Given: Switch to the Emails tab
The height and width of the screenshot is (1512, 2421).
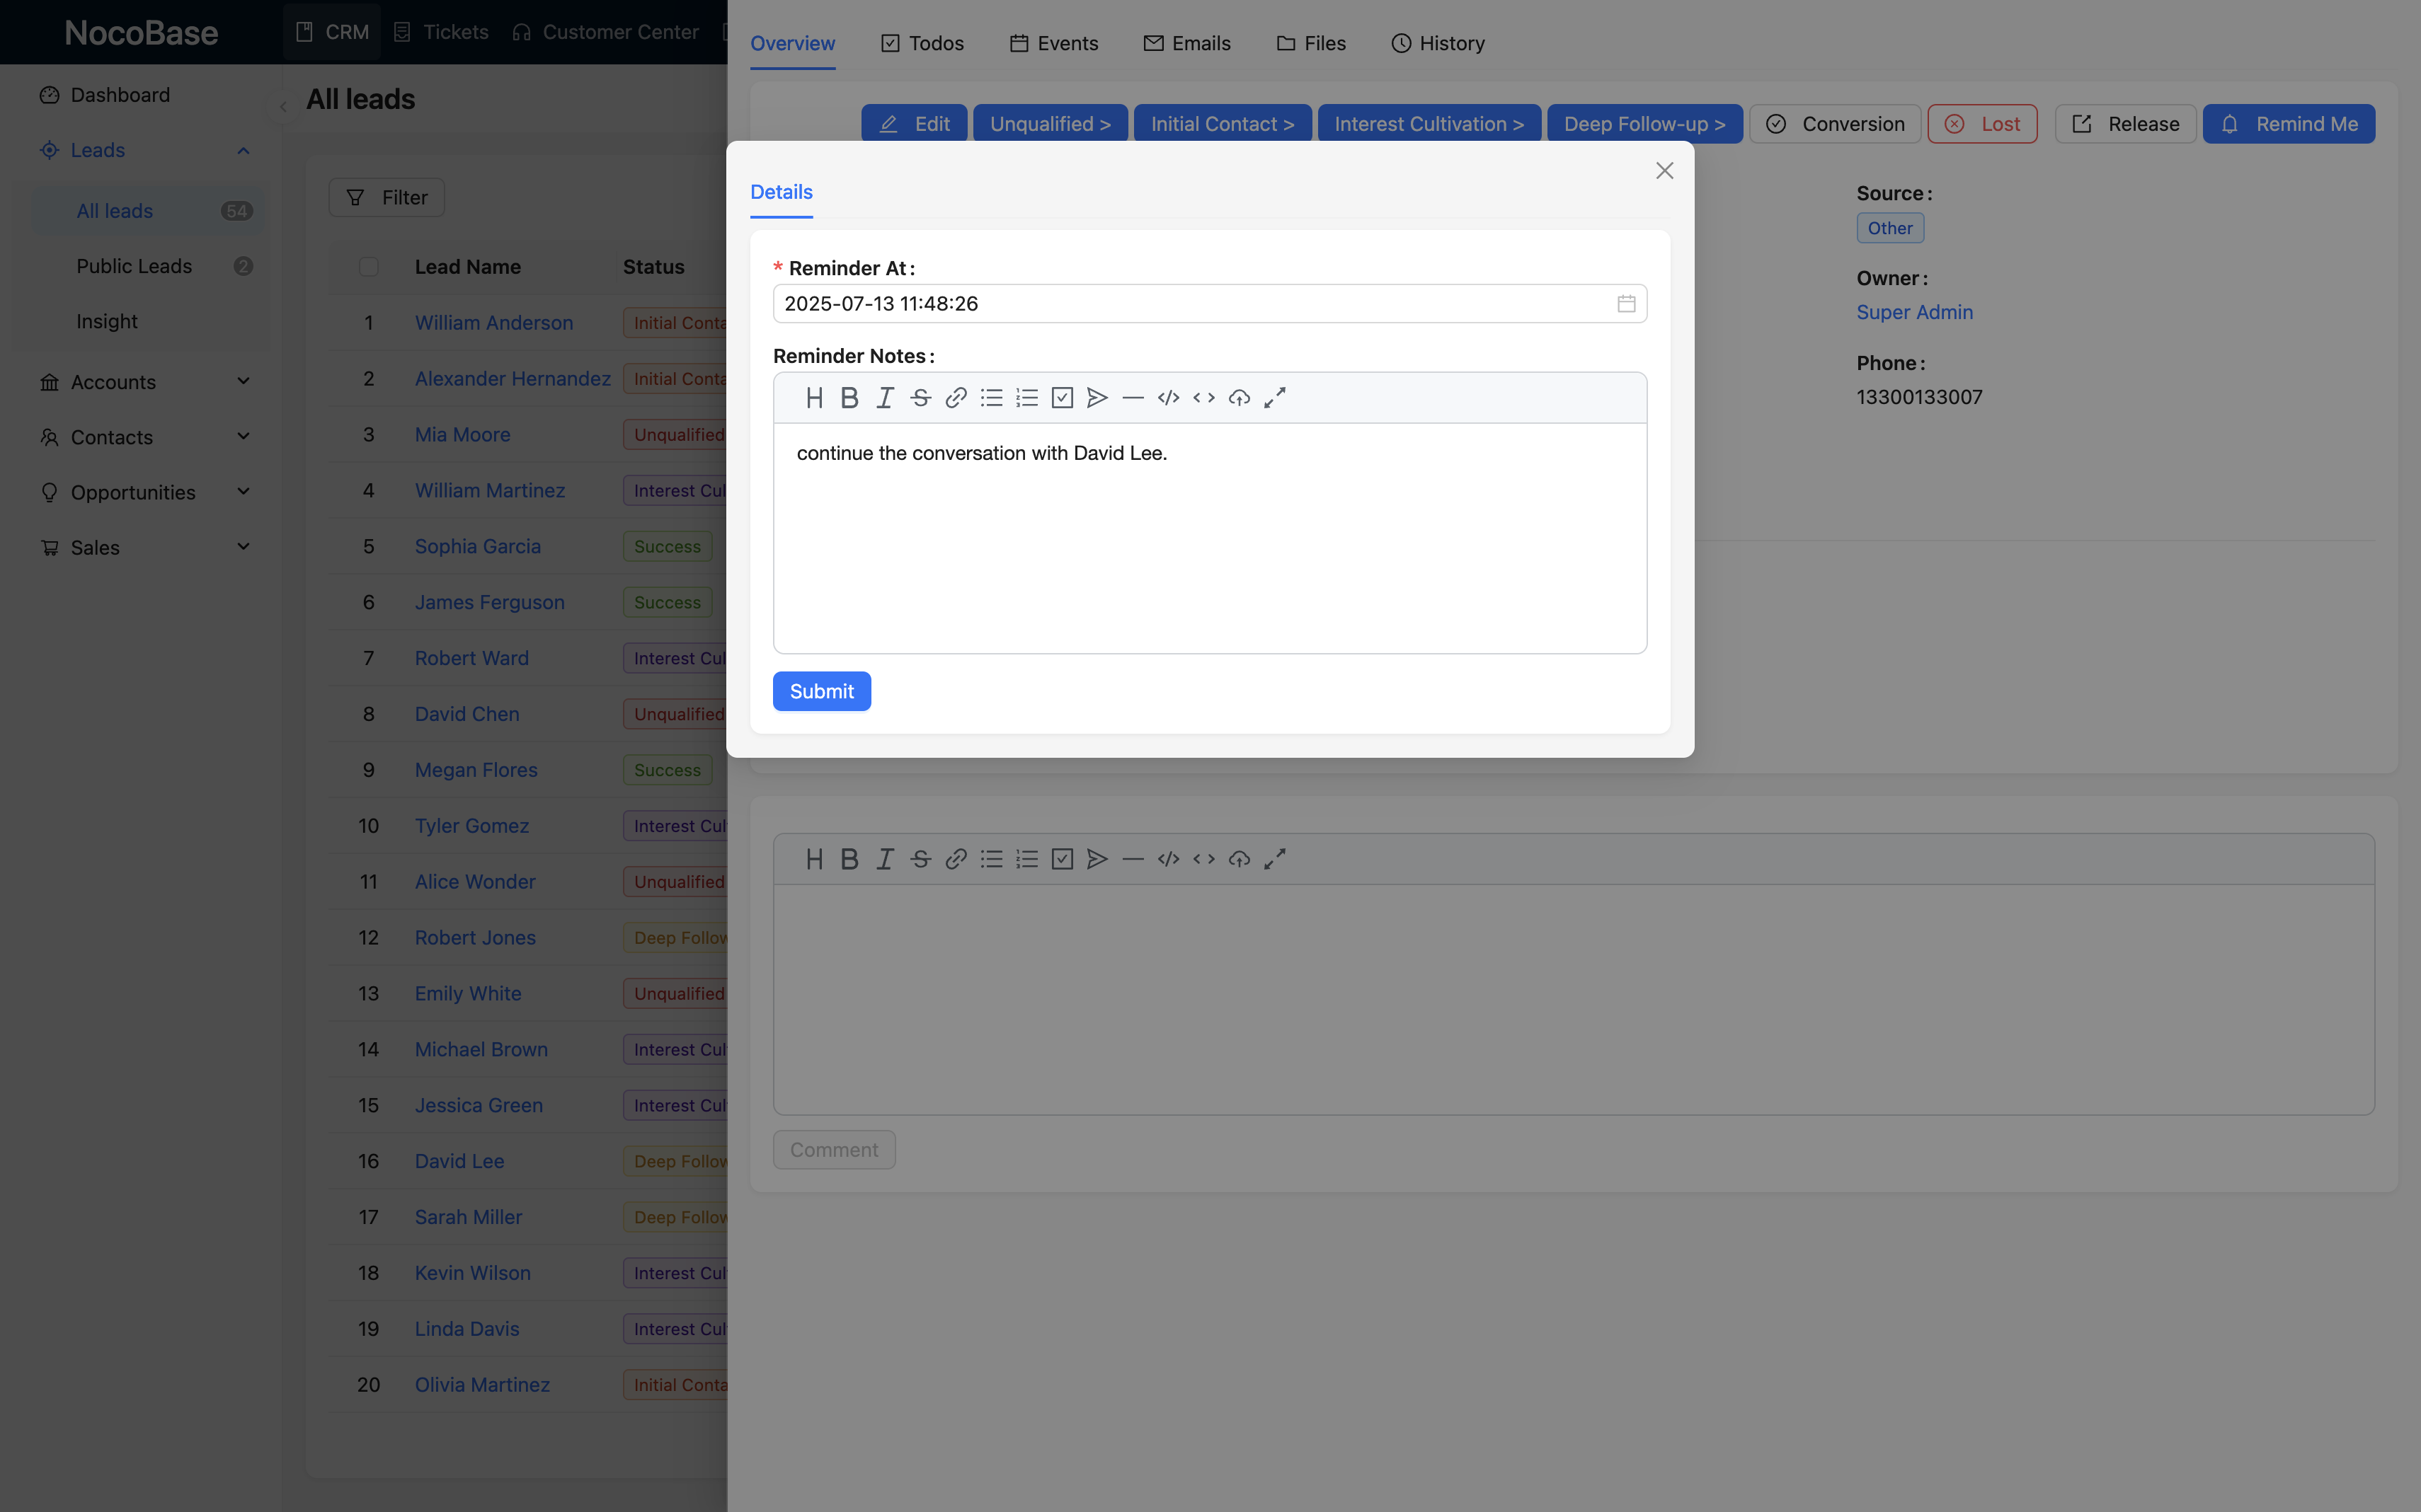Looking at the screenshot, I should click(x=1187, y=43).
